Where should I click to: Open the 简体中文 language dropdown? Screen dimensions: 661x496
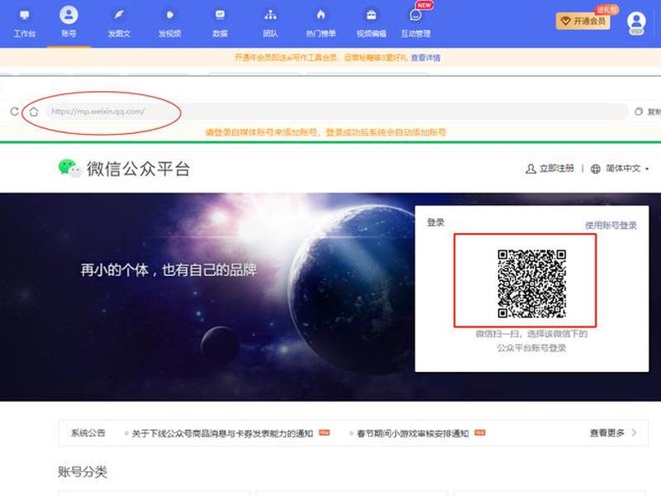(x=621, y=169)
